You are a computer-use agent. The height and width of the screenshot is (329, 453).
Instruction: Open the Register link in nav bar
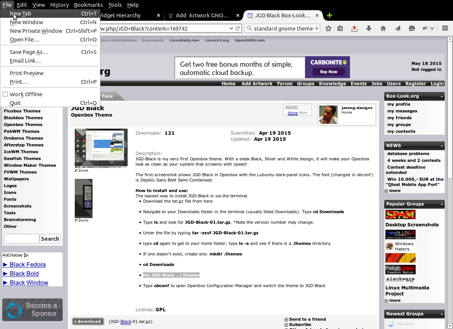(416, 84)
